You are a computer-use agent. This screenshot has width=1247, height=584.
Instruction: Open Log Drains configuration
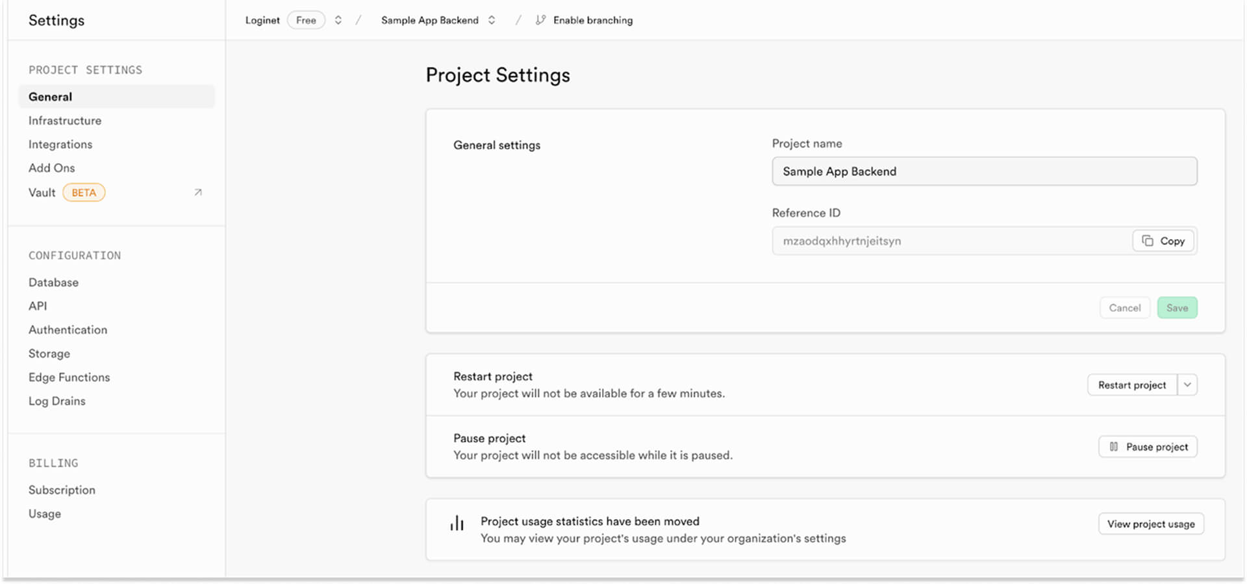(57, 401)
